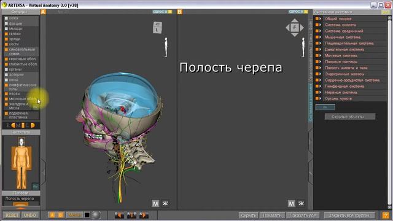
Task: Select male model 'M' in viewport B
Action: click(x=291, y=203)
